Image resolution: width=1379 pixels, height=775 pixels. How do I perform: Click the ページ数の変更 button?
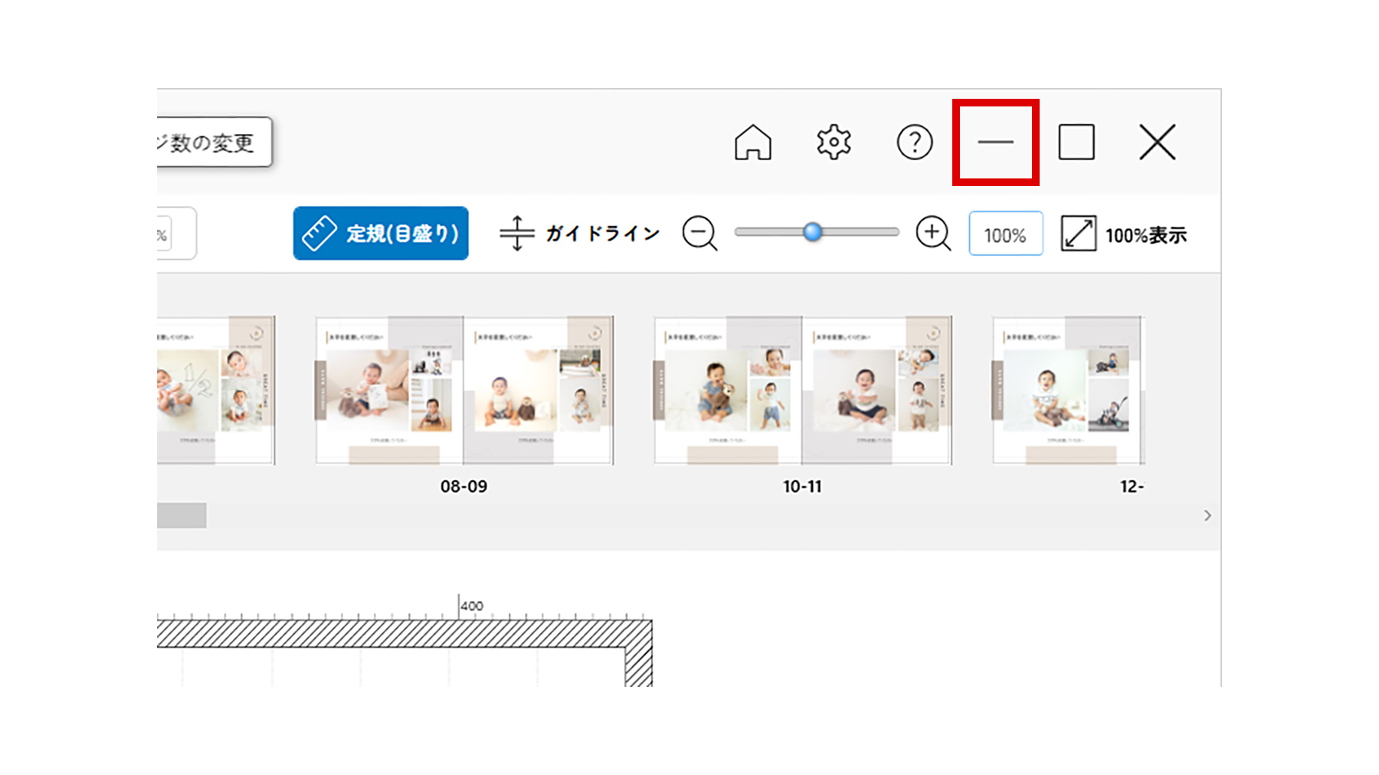tap(214, 142)
